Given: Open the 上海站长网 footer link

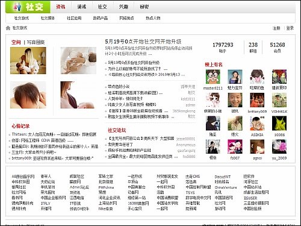Looking at the screenshot, I should pos(108,203).
